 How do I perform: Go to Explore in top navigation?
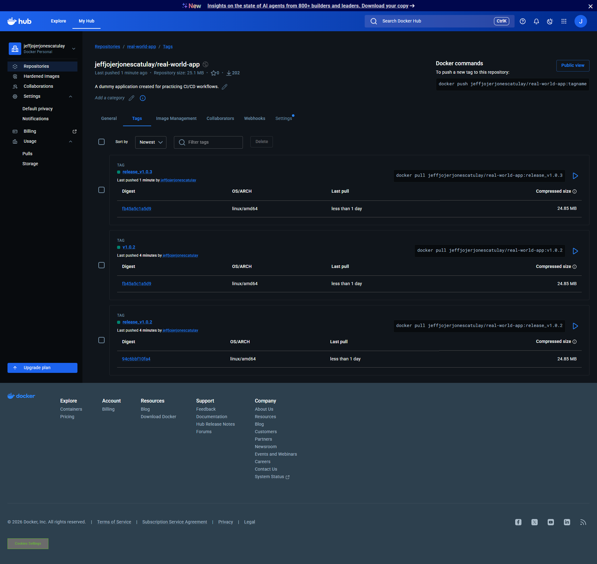pos(58,21)
